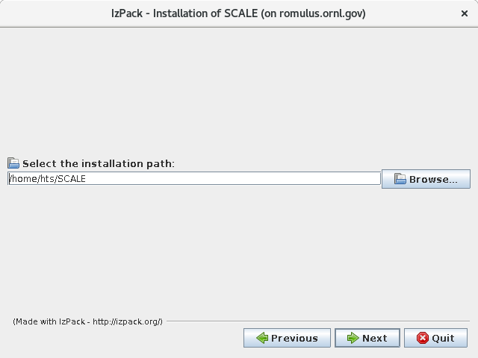The image size is (478, 358).
Task: Close the IzPack installer window
Action: pyautogui.click(x=464, y=13)
